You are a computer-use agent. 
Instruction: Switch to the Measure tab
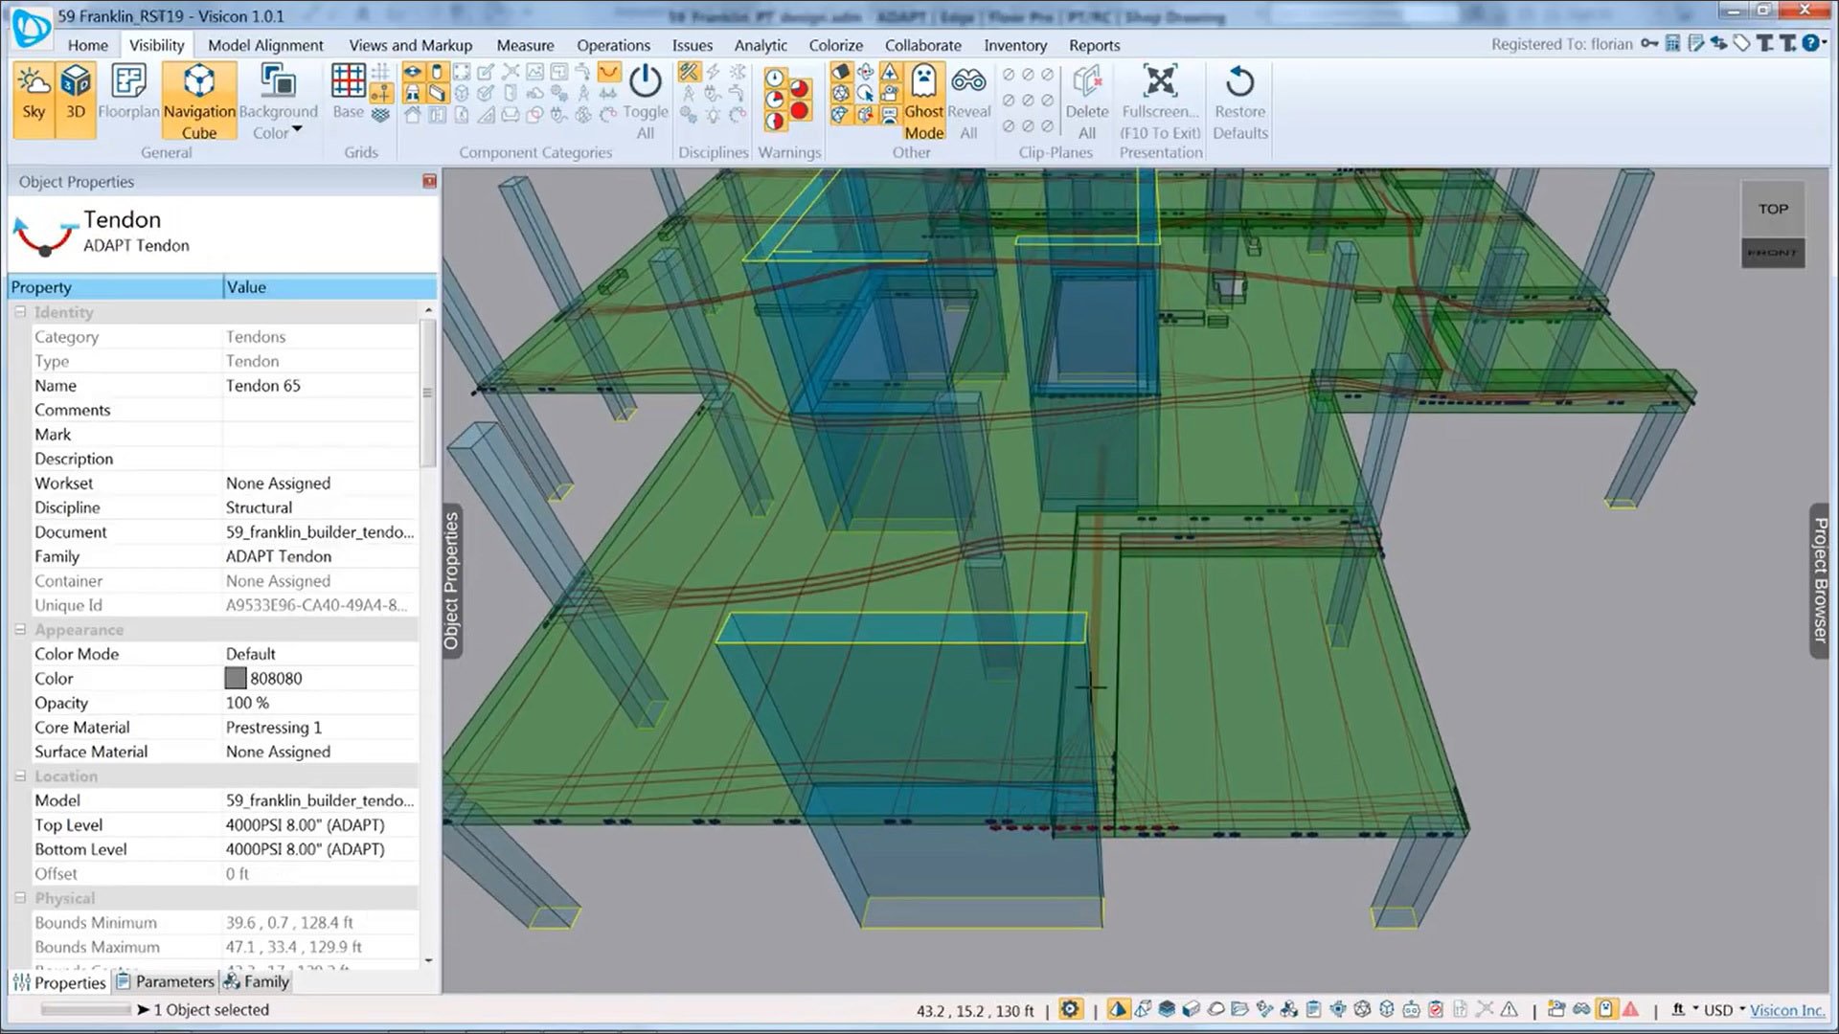(525, 45)
